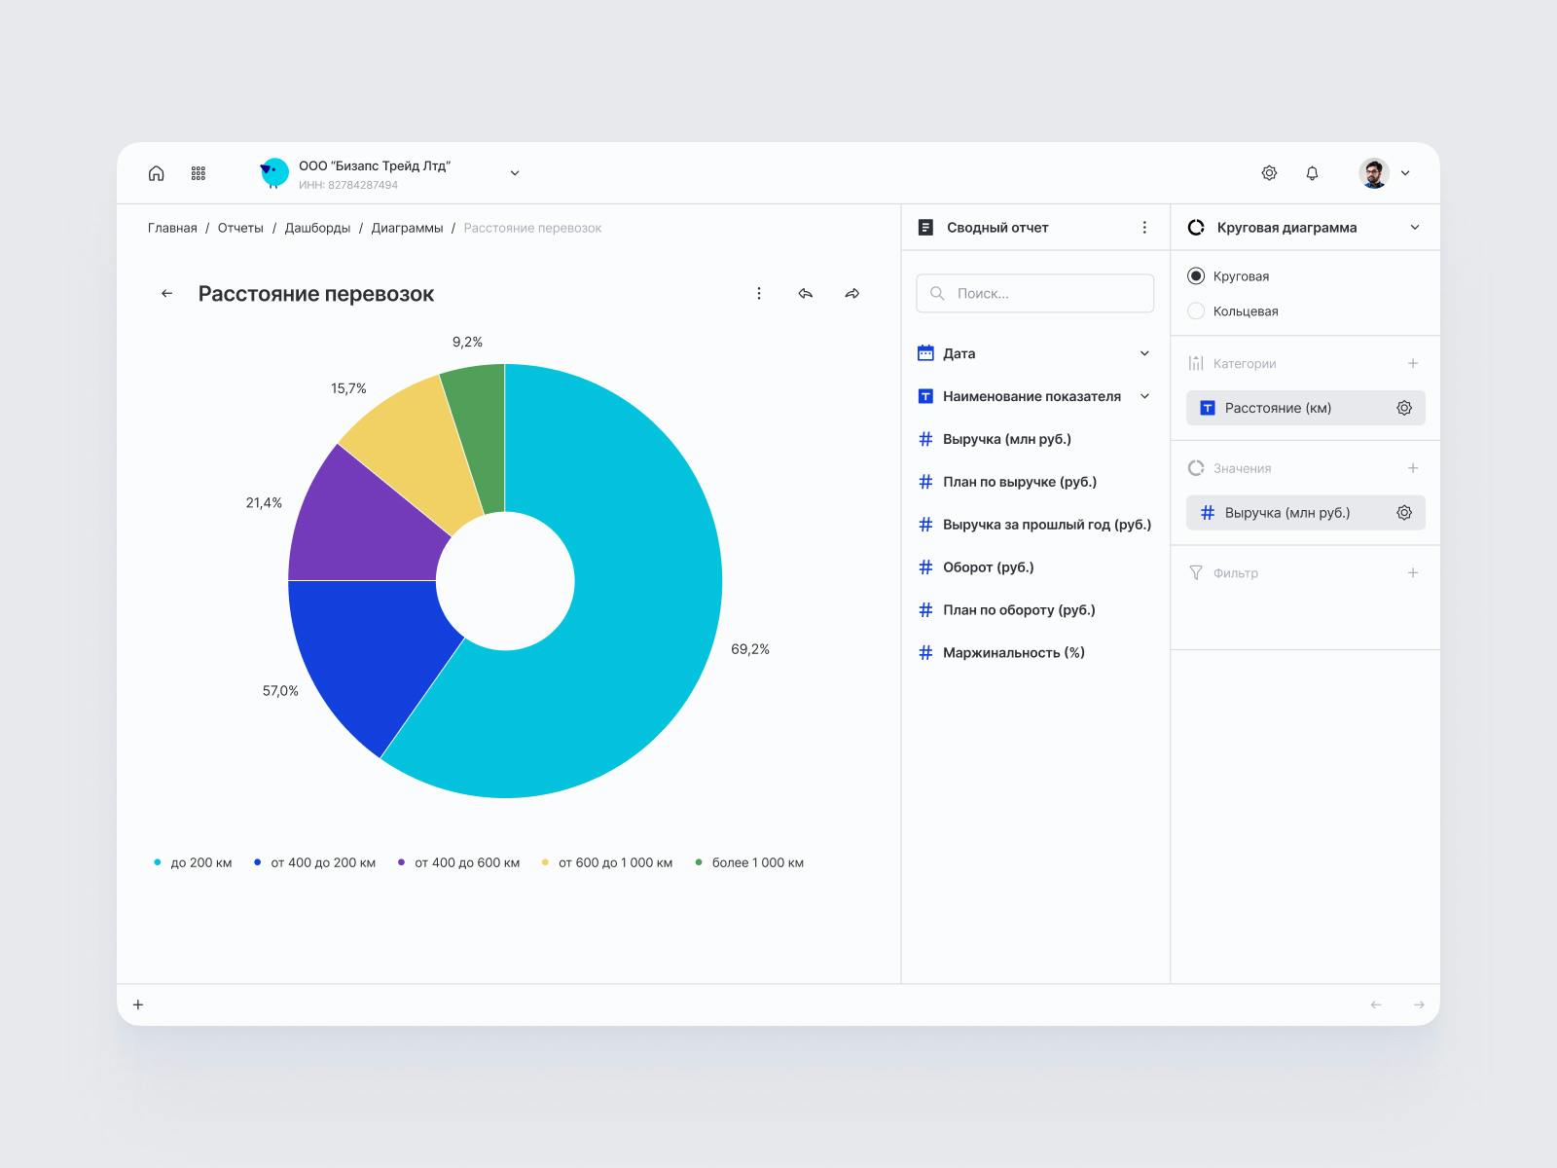
Task: Toggle legend item более 1 000 км
Action: [x=749, y=862]
